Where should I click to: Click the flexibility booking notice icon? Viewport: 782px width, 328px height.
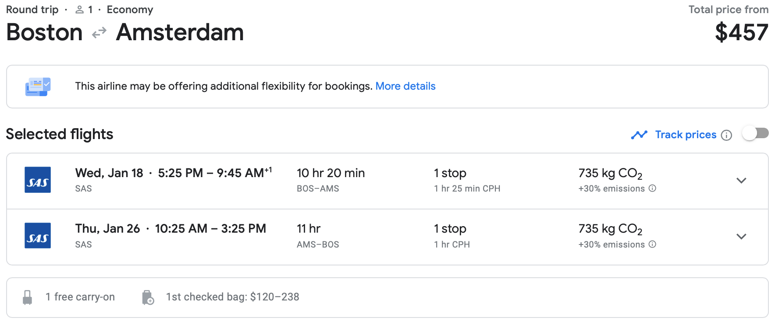[x=38, y=87]
